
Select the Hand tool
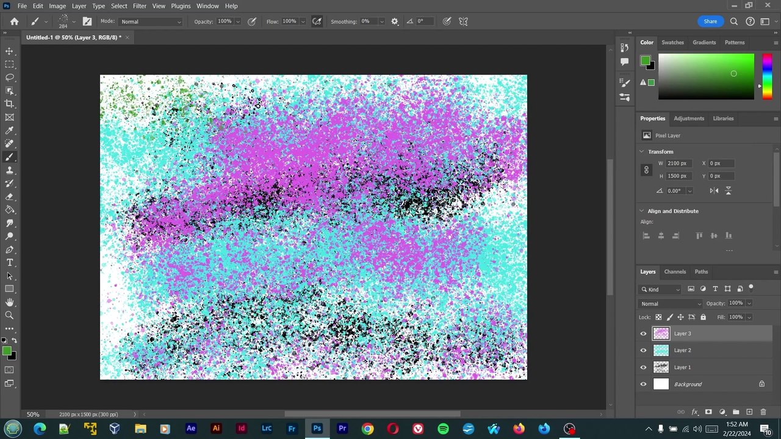click(x=9, y=302)
